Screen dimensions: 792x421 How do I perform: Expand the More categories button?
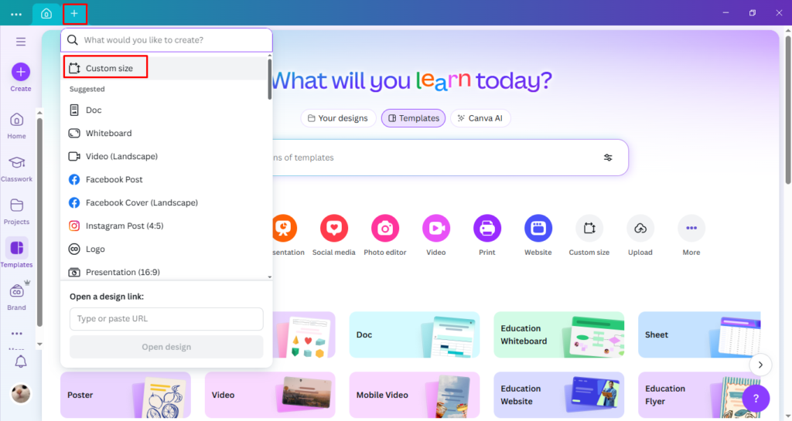pyautogui.click(x=691, y=228)
